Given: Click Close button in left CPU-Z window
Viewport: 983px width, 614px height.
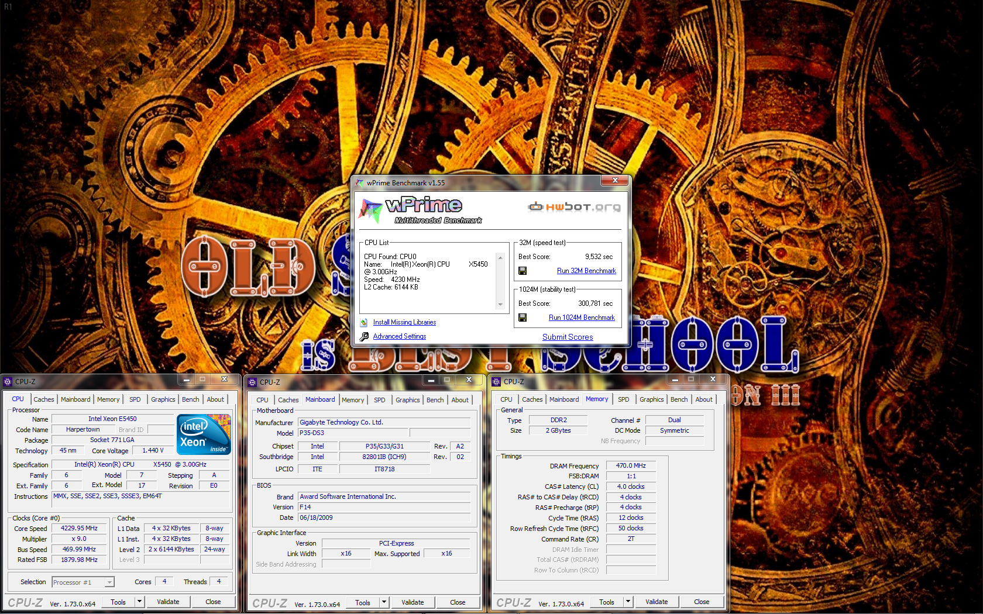Looking at the screenshot, I should click(x=213, y=602).
